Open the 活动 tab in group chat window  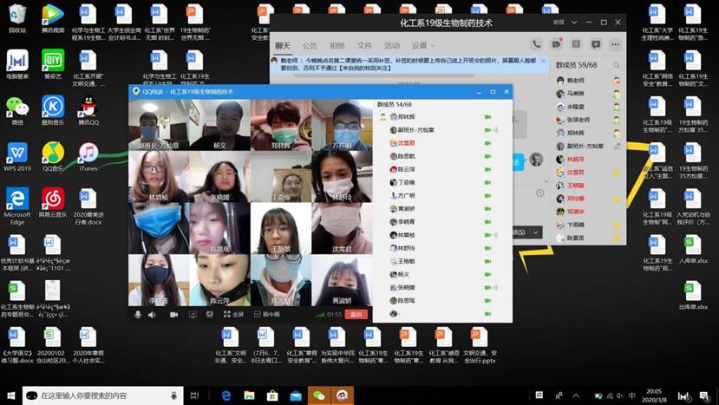coord(392,45)
